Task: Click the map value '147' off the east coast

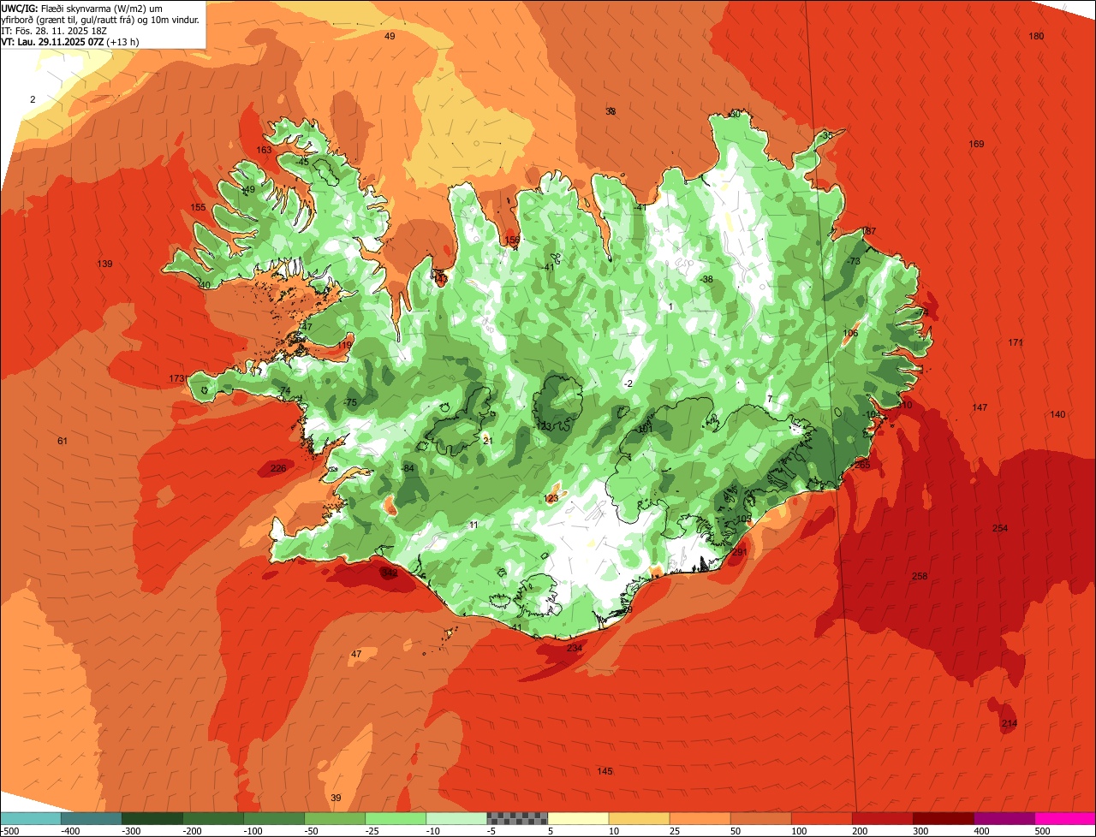Action: (x=980, y=407)
